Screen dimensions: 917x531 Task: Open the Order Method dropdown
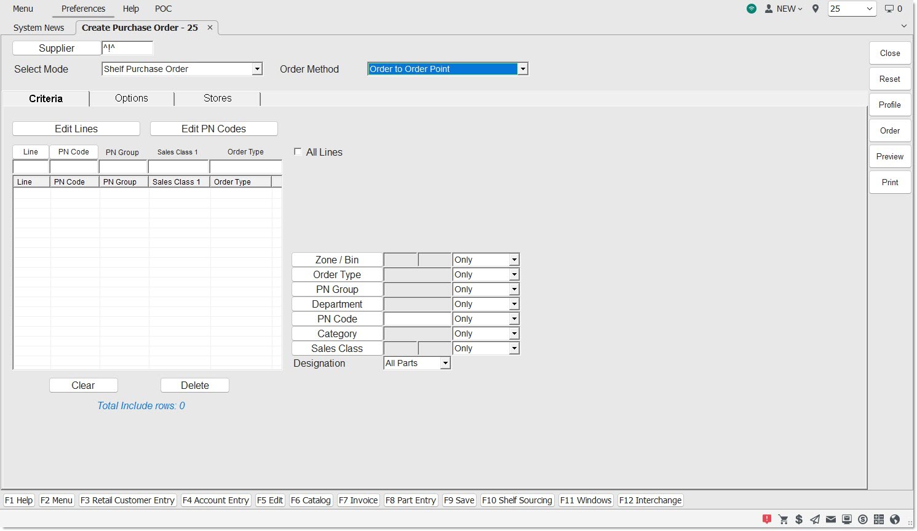(x=522, y=69)
